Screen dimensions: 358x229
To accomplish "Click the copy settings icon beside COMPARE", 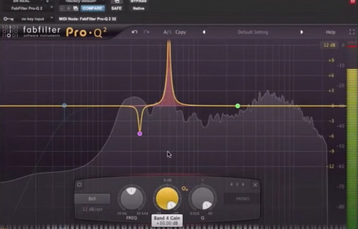I will tap(75, 8).
